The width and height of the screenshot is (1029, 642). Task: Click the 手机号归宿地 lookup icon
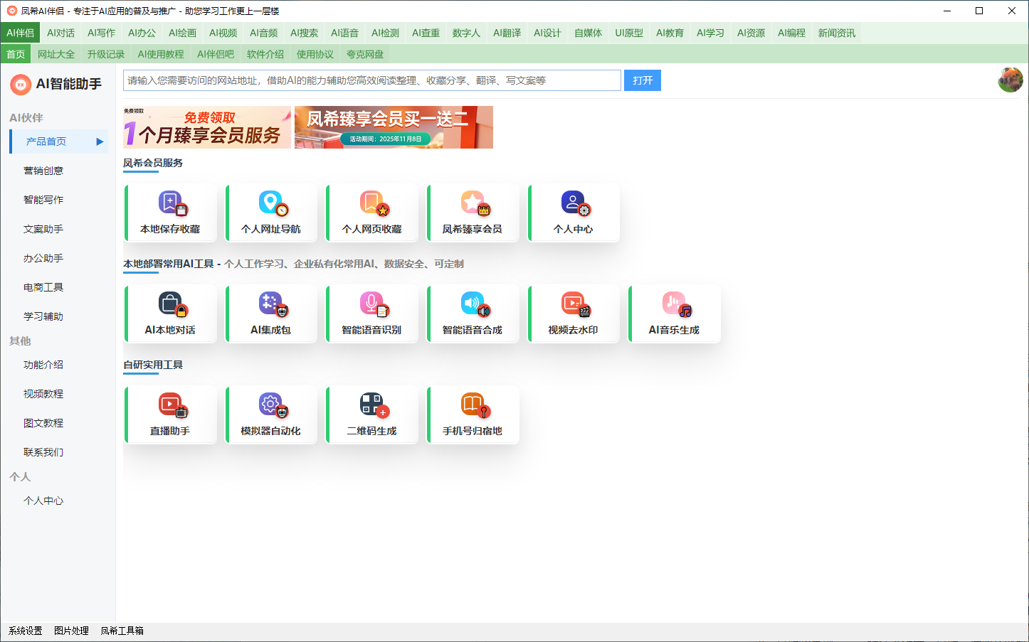point(473,406)
